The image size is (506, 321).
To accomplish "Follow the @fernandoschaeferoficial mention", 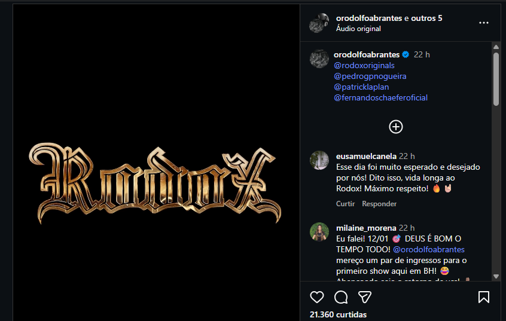I will tap(380, 97).
